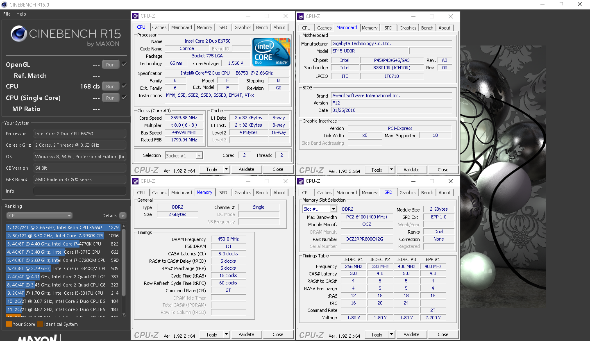Screen dimensions: 590x341
Task: Click the CPU-Z icon of the SPD window
Action: point(300,181)
